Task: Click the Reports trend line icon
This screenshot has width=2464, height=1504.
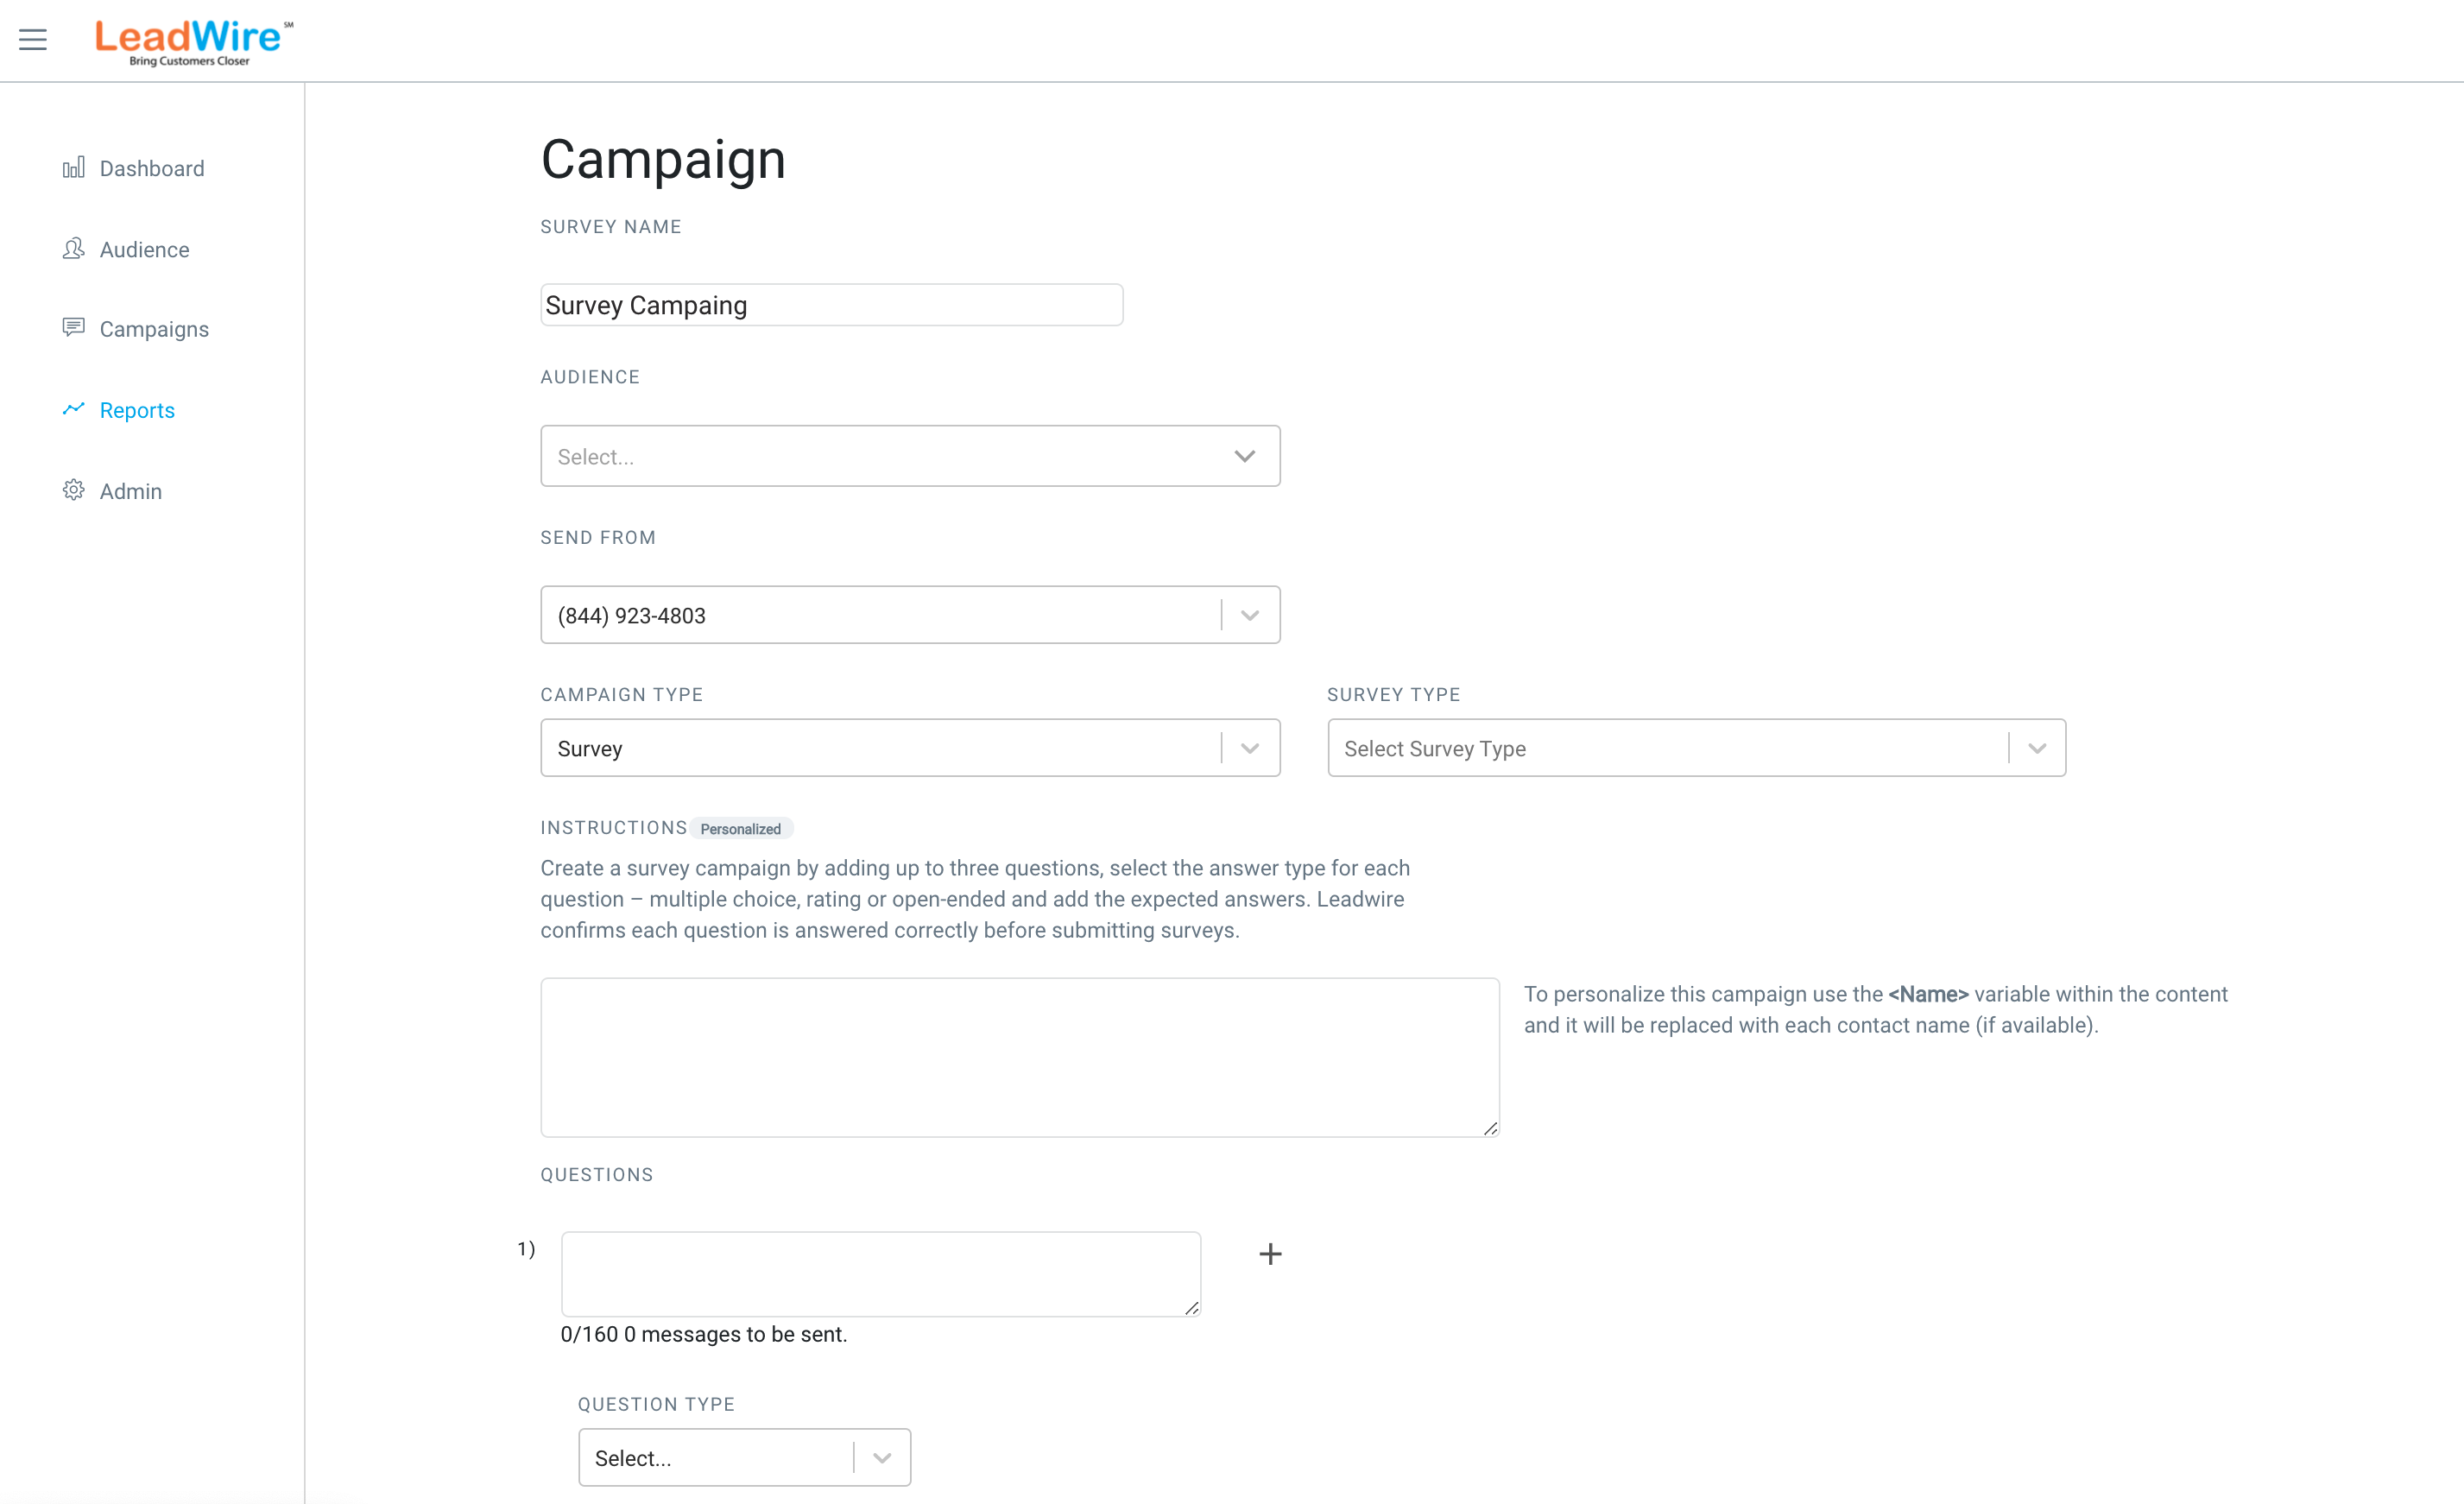Action: point(73,409)
